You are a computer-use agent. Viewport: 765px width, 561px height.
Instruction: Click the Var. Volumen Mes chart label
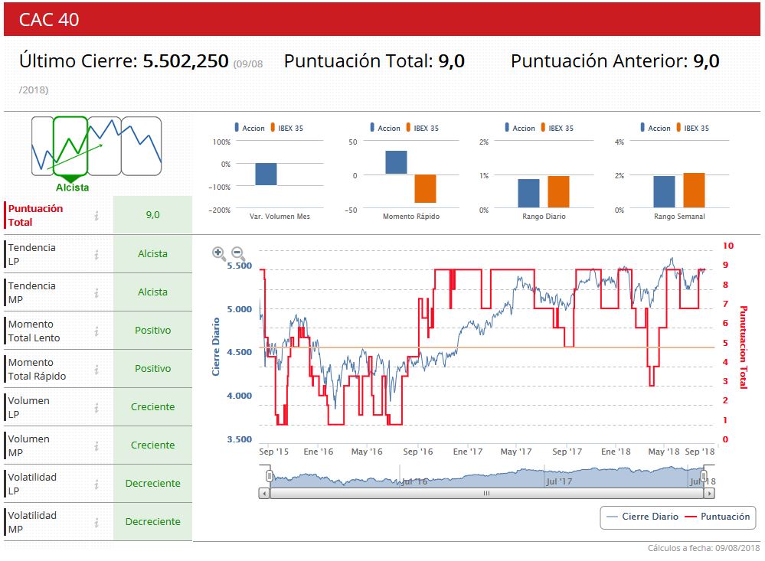[280, 216]
